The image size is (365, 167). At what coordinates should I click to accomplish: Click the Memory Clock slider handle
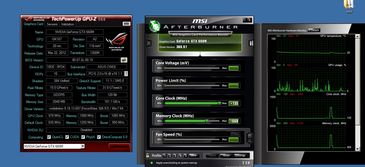tap(207, 121)
